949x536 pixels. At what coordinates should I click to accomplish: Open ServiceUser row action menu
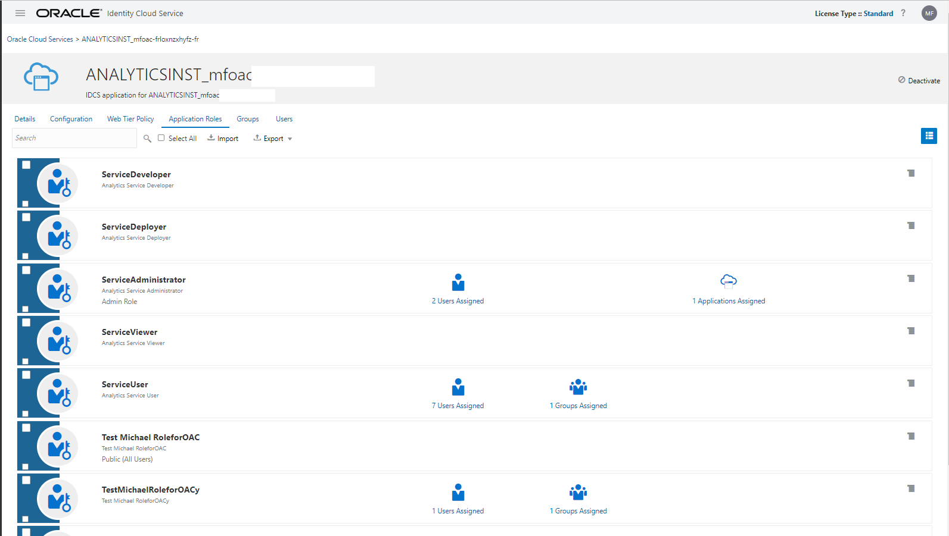911,383
